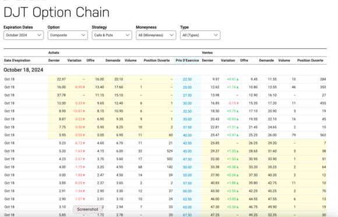This screenshot has height=217, width=338.
Task: Open the Strategy Calls & Puts dropdown
Action: [112, 35]
